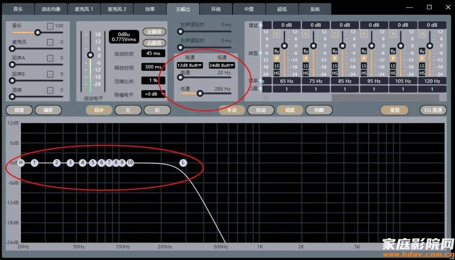Click the 低通 286 Hz frequency slider knob
Image resolution: width=455 pixels, height=260 pixels.
(200, 93)
